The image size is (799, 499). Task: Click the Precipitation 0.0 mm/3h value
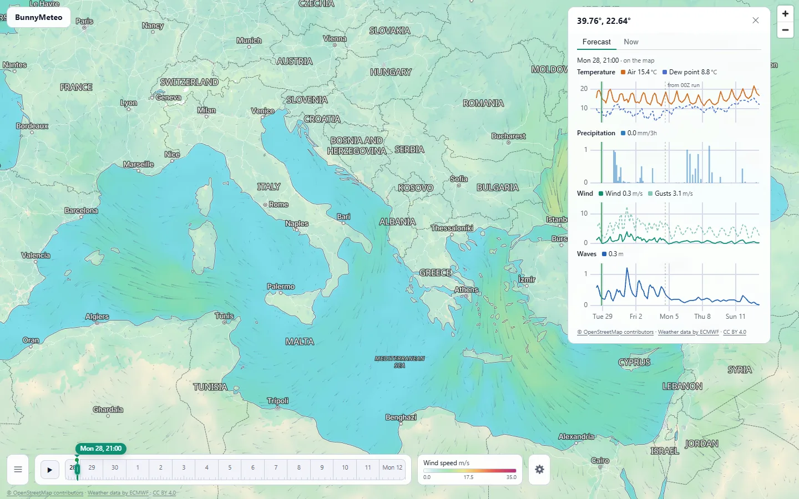639,133
